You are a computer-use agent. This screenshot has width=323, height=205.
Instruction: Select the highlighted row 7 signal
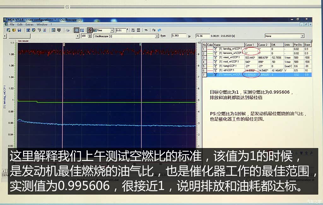(x=257, y=75)
